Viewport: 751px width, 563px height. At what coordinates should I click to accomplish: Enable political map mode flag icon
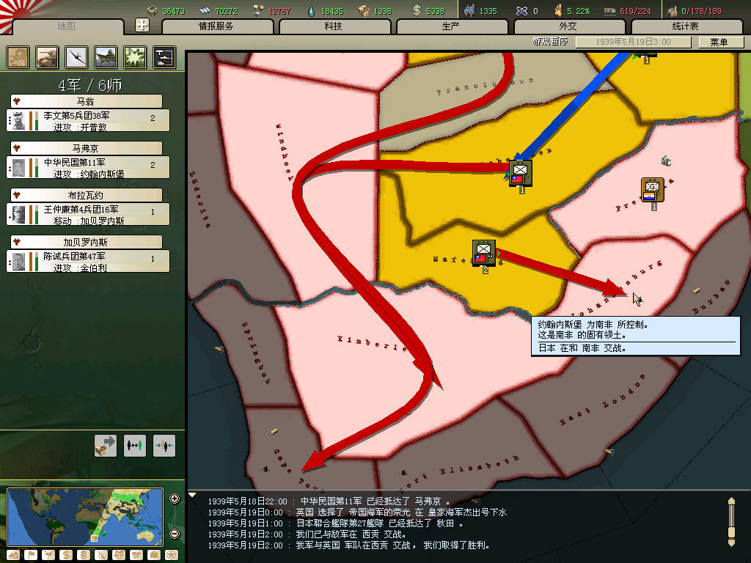coord(30,554)
